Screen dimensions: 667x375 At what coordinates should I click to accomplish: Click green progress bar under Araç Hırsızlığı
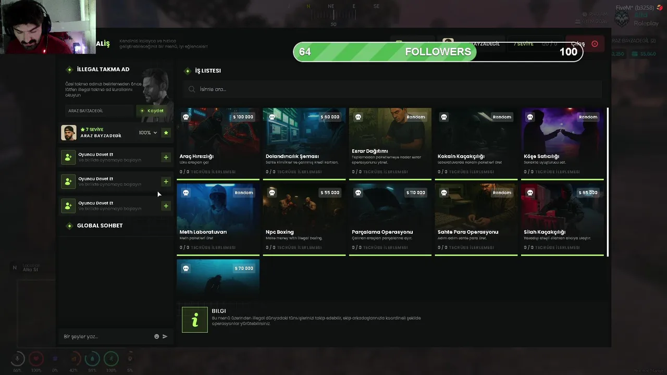tap(218, 179)
